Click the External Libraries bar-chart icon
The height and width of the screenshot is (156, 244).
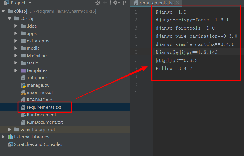point(10,137)
